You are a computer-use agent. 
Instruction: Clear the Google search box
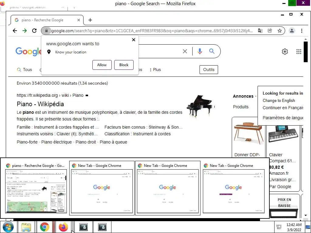coord(185,51)
